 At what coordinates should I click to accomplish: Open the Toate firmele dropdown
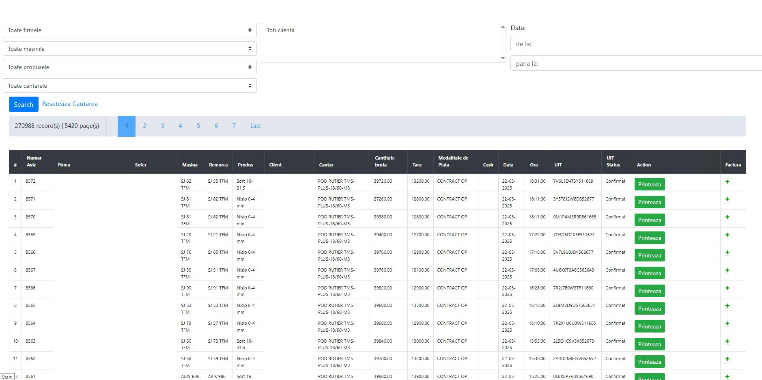click(x=129, y=30)
